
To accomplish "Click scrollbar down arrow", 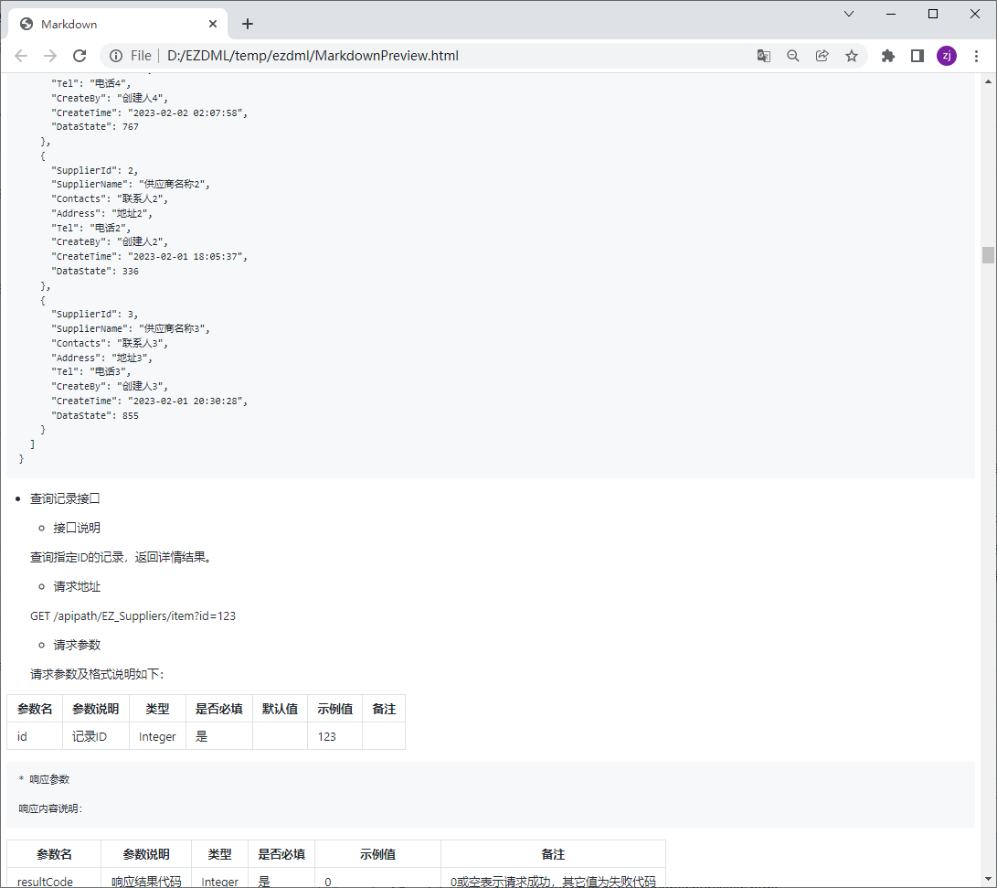I will click(988, 879).
